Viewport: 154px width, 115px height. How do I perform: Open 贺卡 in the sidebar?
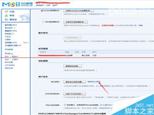pos(7,56)
